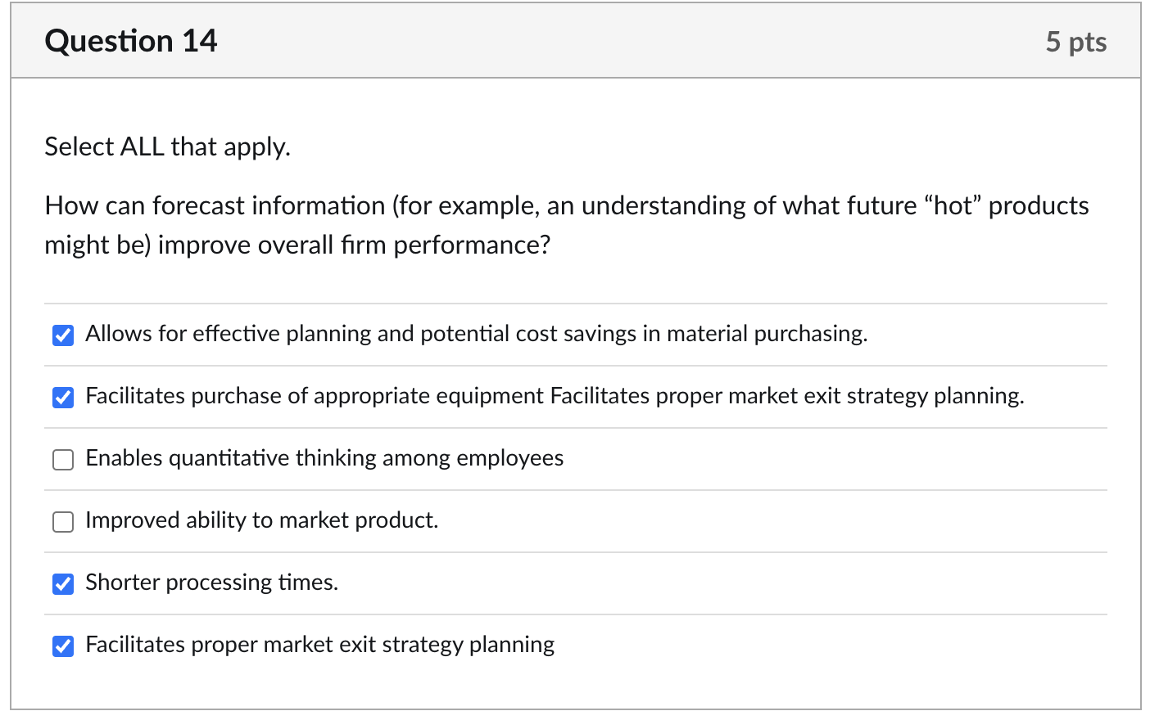Uncheck the 'Allows for effective planning' checkbox

63,335
